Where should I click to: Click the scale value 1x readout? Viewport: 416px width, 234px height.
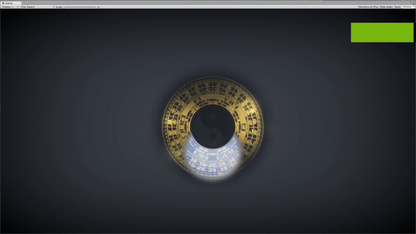[x=98, y=7]
